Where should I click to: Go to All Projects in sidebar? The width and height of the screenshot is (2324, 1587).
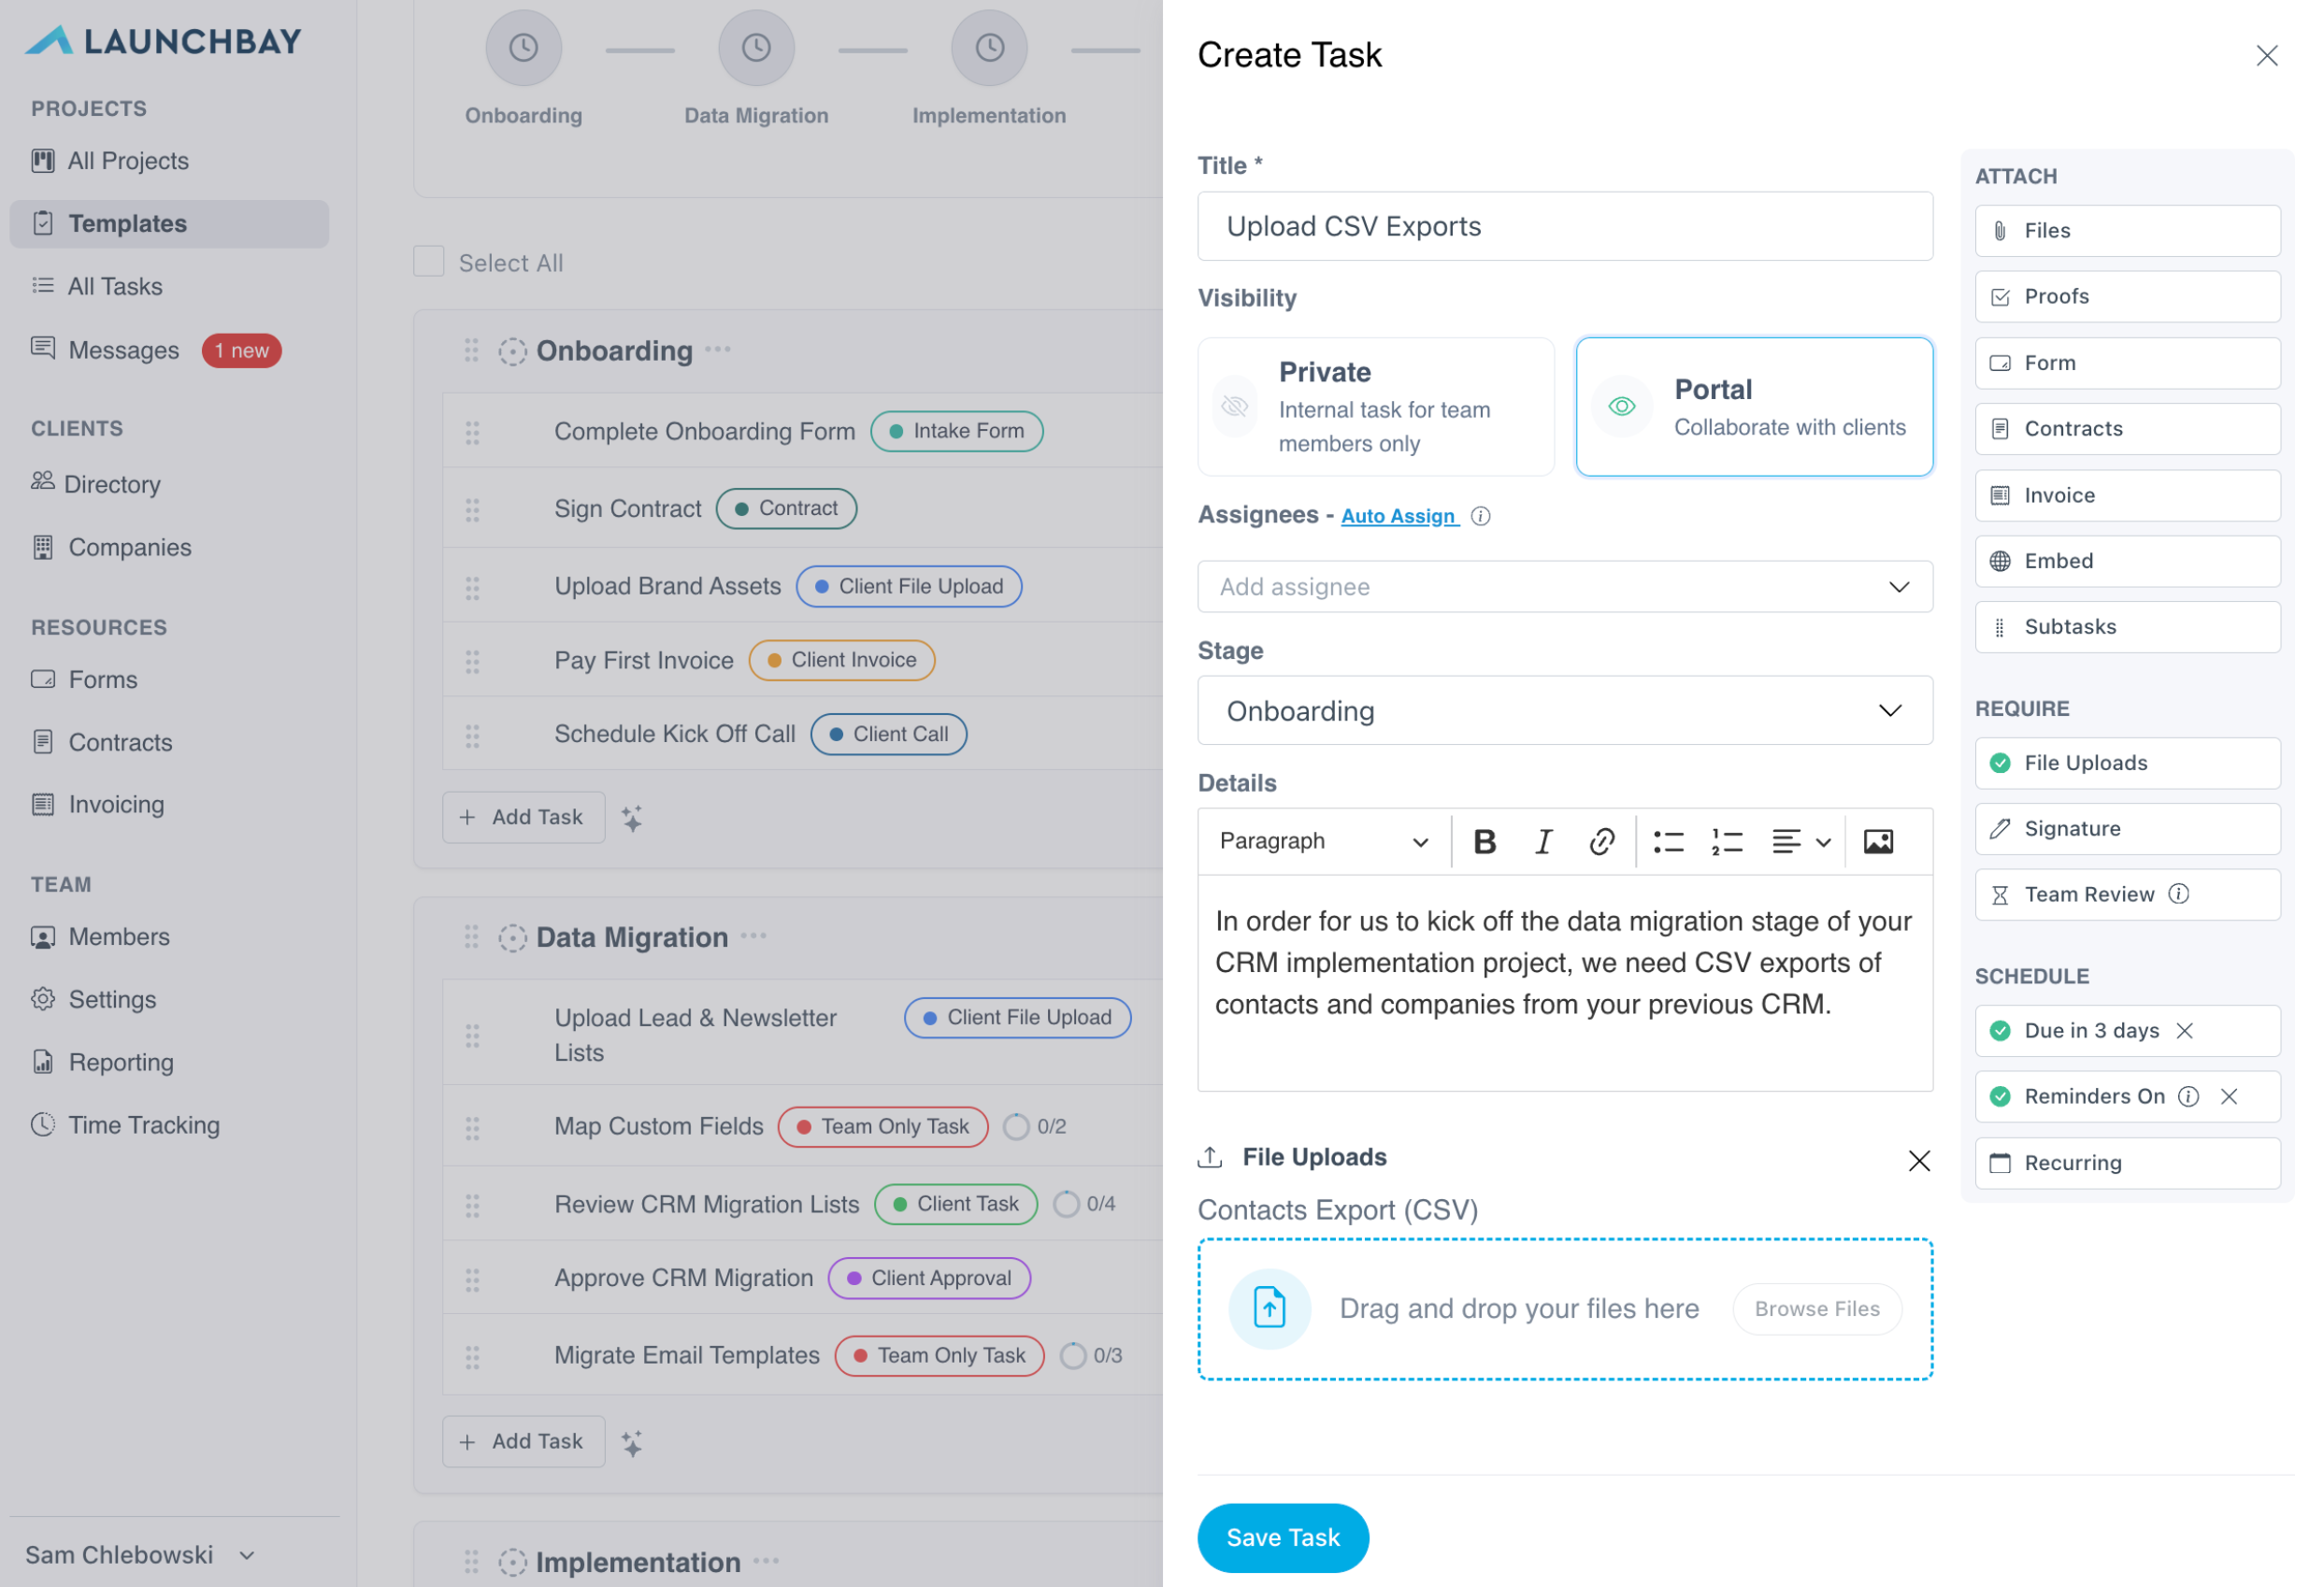pos(128,161)
